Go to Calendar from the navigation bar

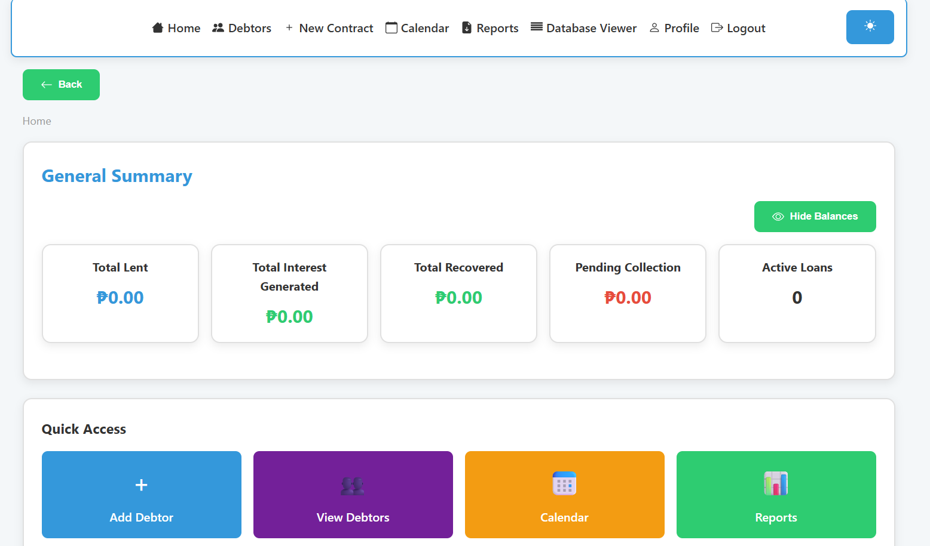click(417, 28)
